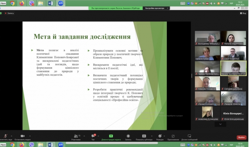
Task: Click the Zoom icon in top taskbar
Action: click(x=61, y=3)
